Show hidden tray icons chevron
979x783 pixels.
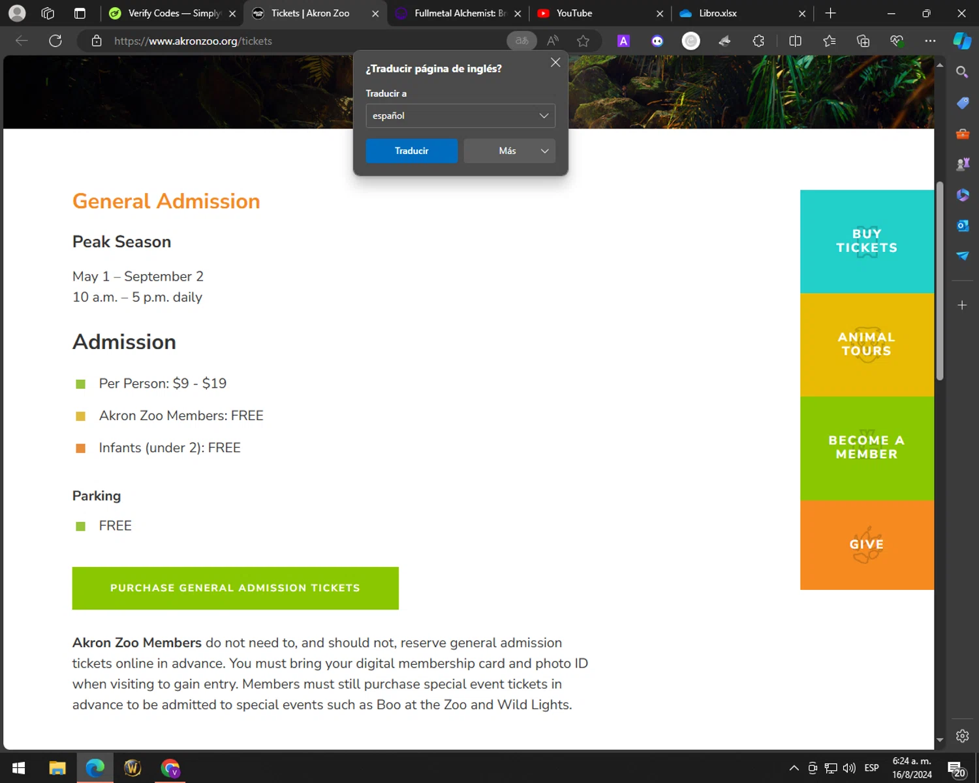coord(794,768)
